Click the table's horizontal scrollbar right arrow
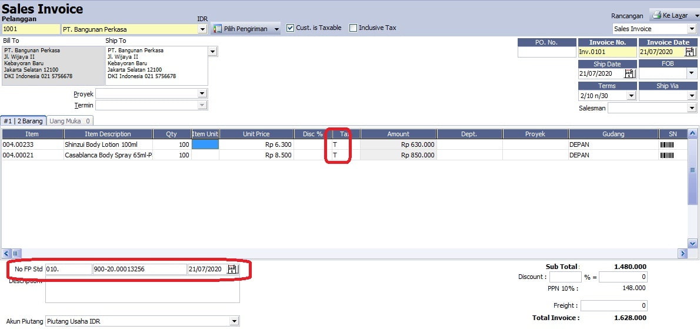Image resolution: width=700 pixels, height=333 pixels. (683, 253)
